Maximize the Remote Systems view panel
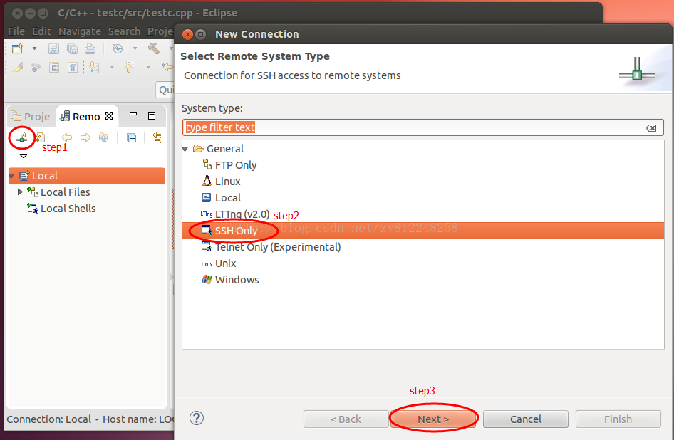Image resolution: width=674 pixels, height=440 pixels. [152, 116]
